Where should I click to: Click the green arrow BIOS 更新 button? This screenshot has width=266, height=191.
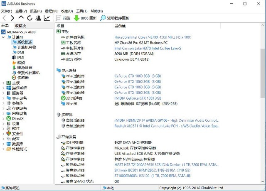click(x=85, y=18)
